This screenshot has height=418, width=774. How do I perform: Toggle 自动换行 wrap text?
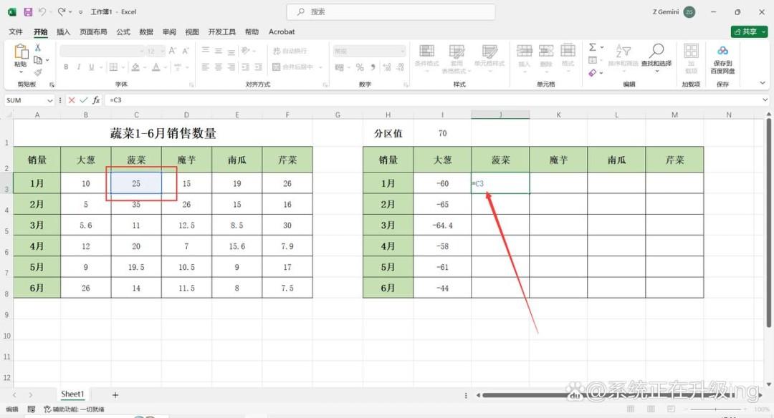click(290, 51)
